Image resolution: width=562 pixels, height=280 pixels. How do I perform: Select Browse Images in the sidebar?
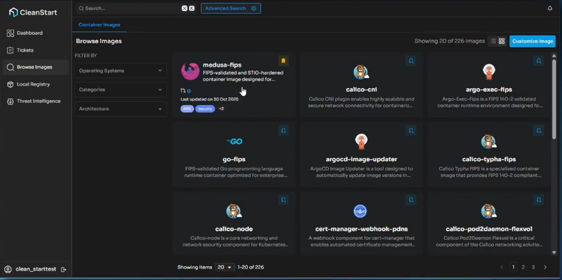[x=35, y=67]
